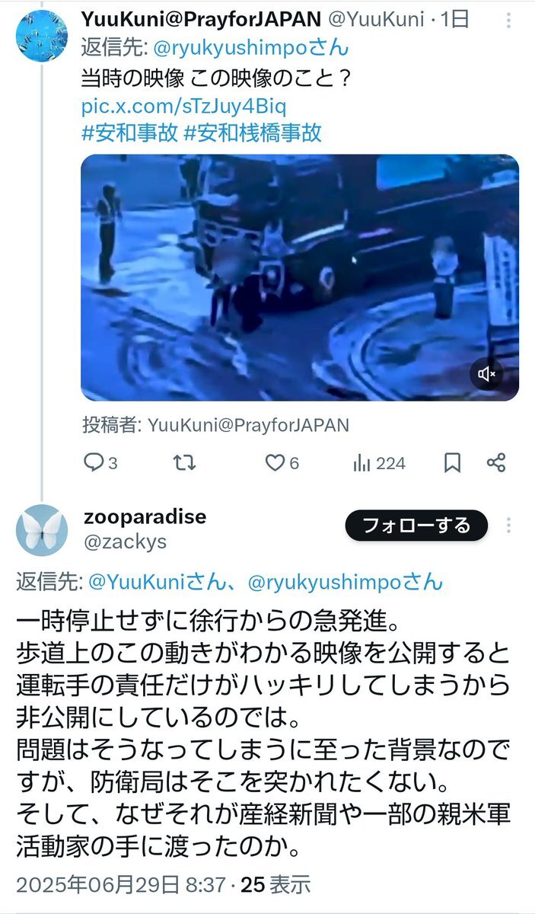Unmute the video with the speaker icon
The width and height of the screenshot is (535, 914).
(487, 373)
